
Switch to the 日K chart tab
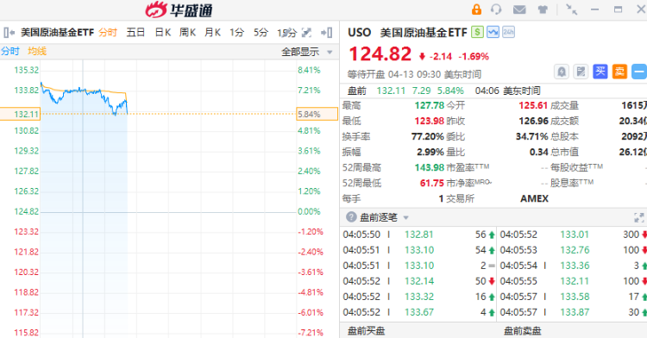coord(163,32)
